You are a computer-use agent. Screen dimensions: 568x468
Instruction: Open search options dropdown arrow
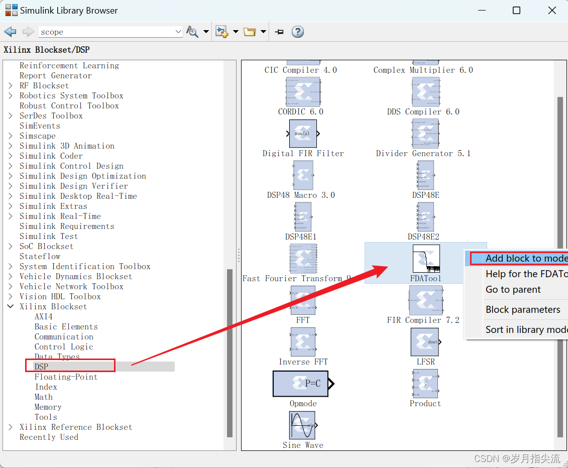(206, 32)
